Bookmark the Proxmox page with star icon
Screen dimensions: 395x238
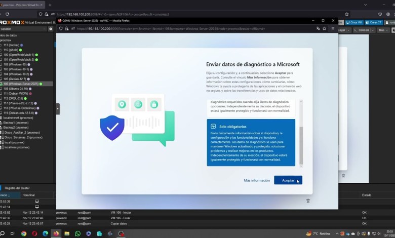point(347,14)
